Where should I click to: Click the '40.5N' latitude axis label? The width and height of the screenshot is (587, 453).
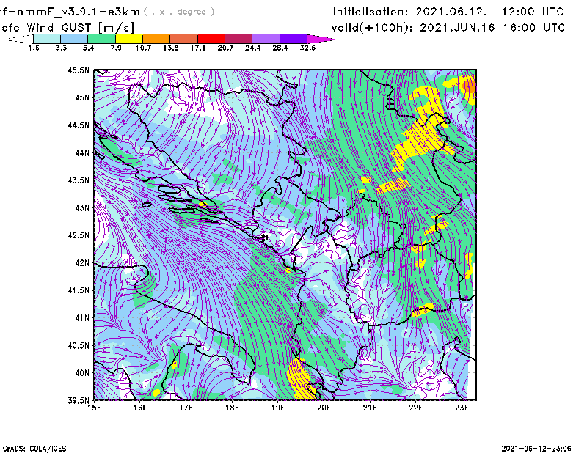[x=79, y=345]
